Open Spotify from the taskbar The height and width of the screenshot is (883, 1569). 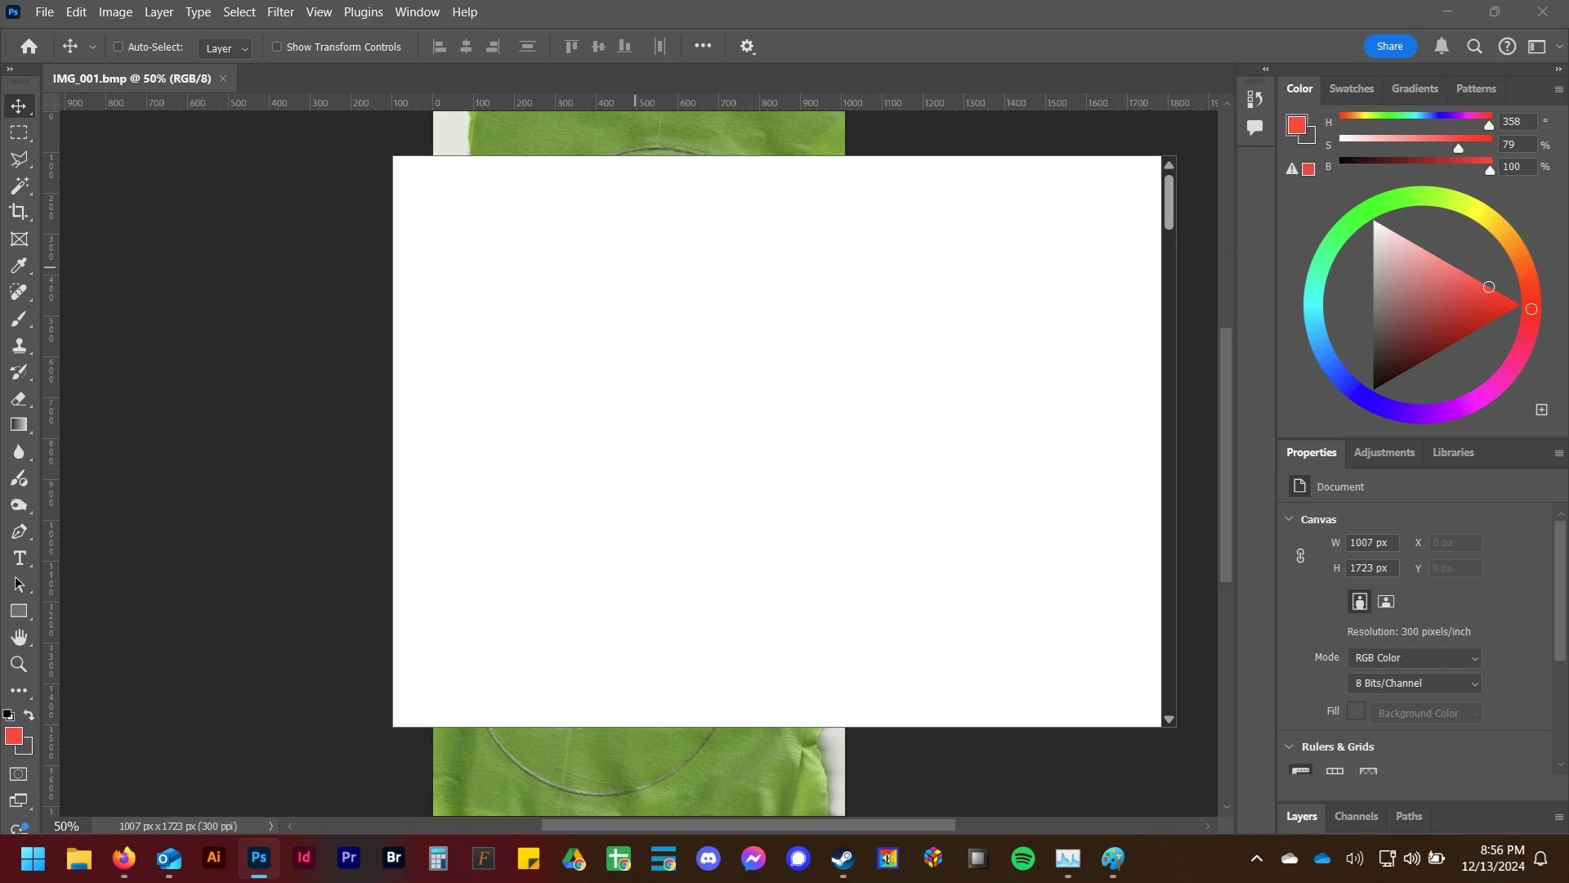1023,858
